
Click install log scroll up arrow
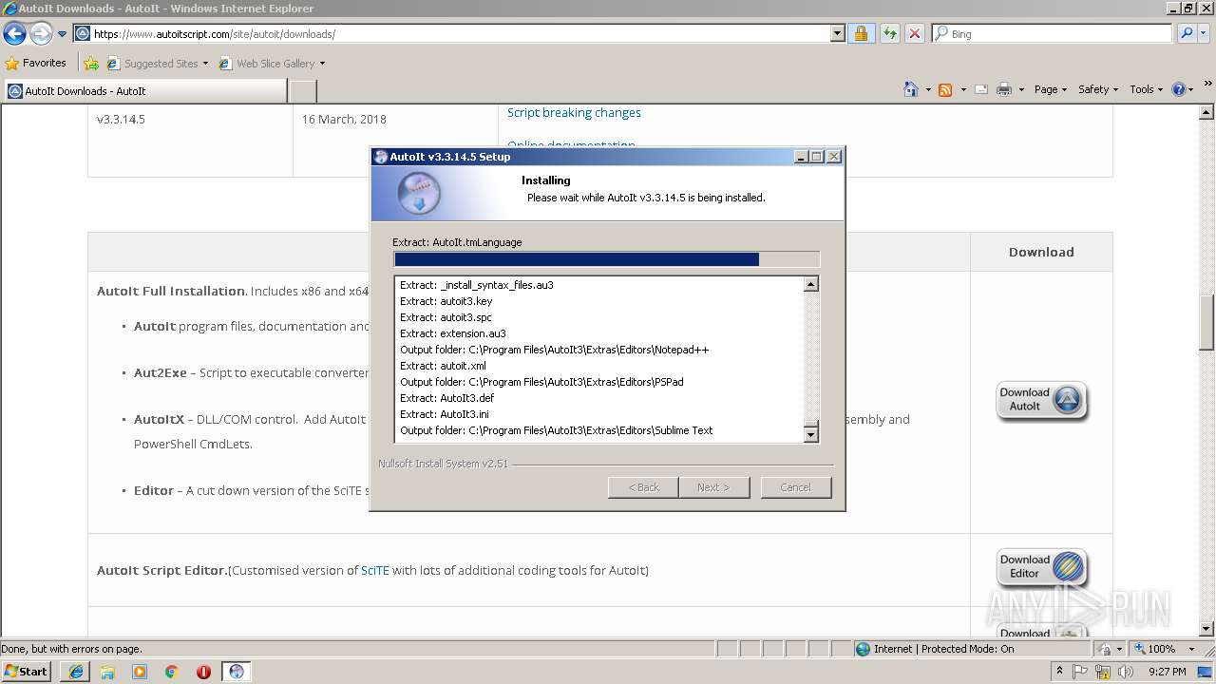(811, 284)
